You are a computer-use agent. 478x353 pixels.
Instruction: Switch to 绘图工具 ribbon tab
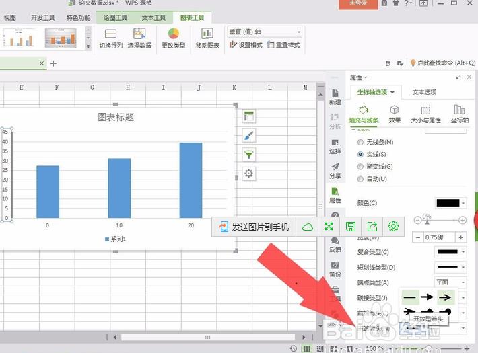click(115, 17)
